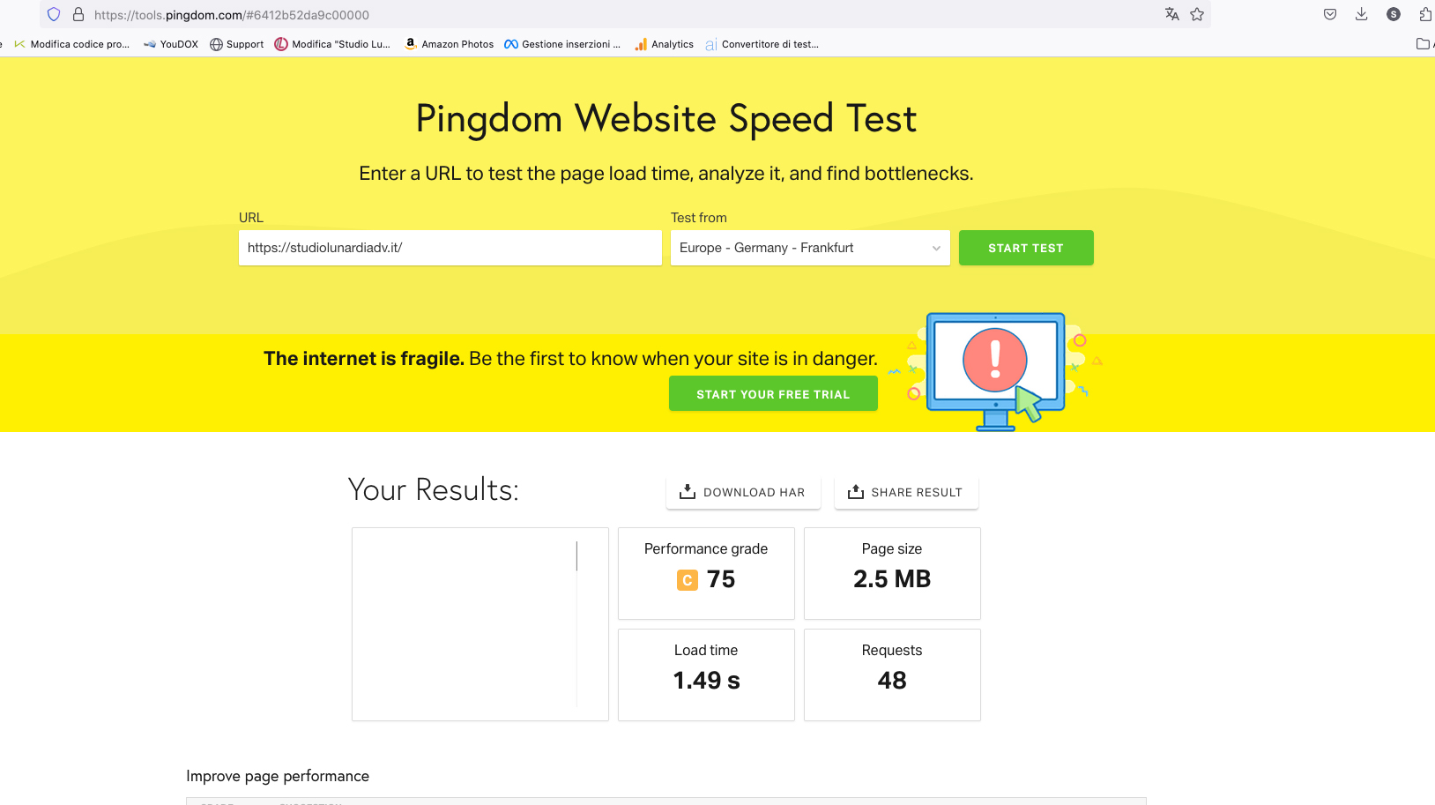Open the "Gestione inserzioni" bookmark
The height and width of the screenshot is (805, 1435).
point(562,44)
